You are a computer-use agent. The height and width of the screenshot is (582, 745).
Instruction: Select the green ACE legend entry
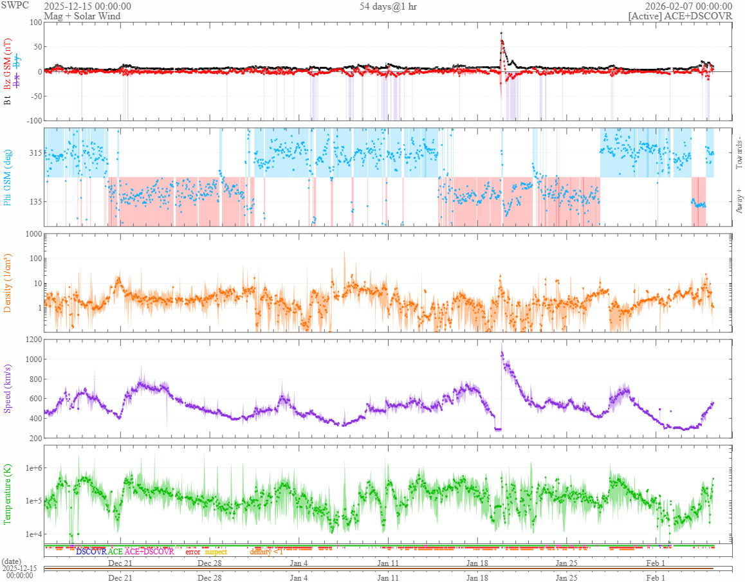click(115, 552)
